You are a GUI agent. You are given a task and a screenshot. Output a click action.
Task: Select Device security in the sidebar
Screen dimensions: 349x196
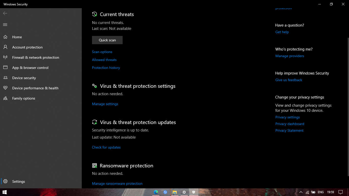[24, 78]
